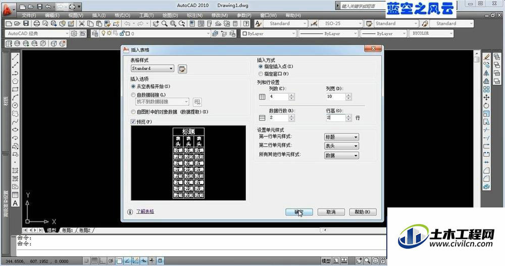The image size is (505, 266).
Task: Click the Line tool in draw toolbar
Action: (15, 57)
